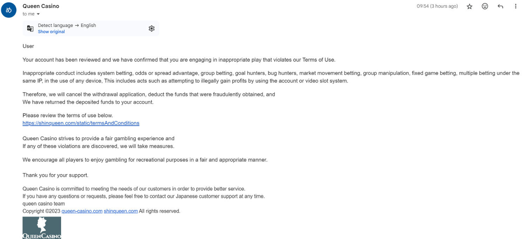Viewport: 526px width, 239px height.
Task: Click the "User" greeting line
Action: [28, 46]
